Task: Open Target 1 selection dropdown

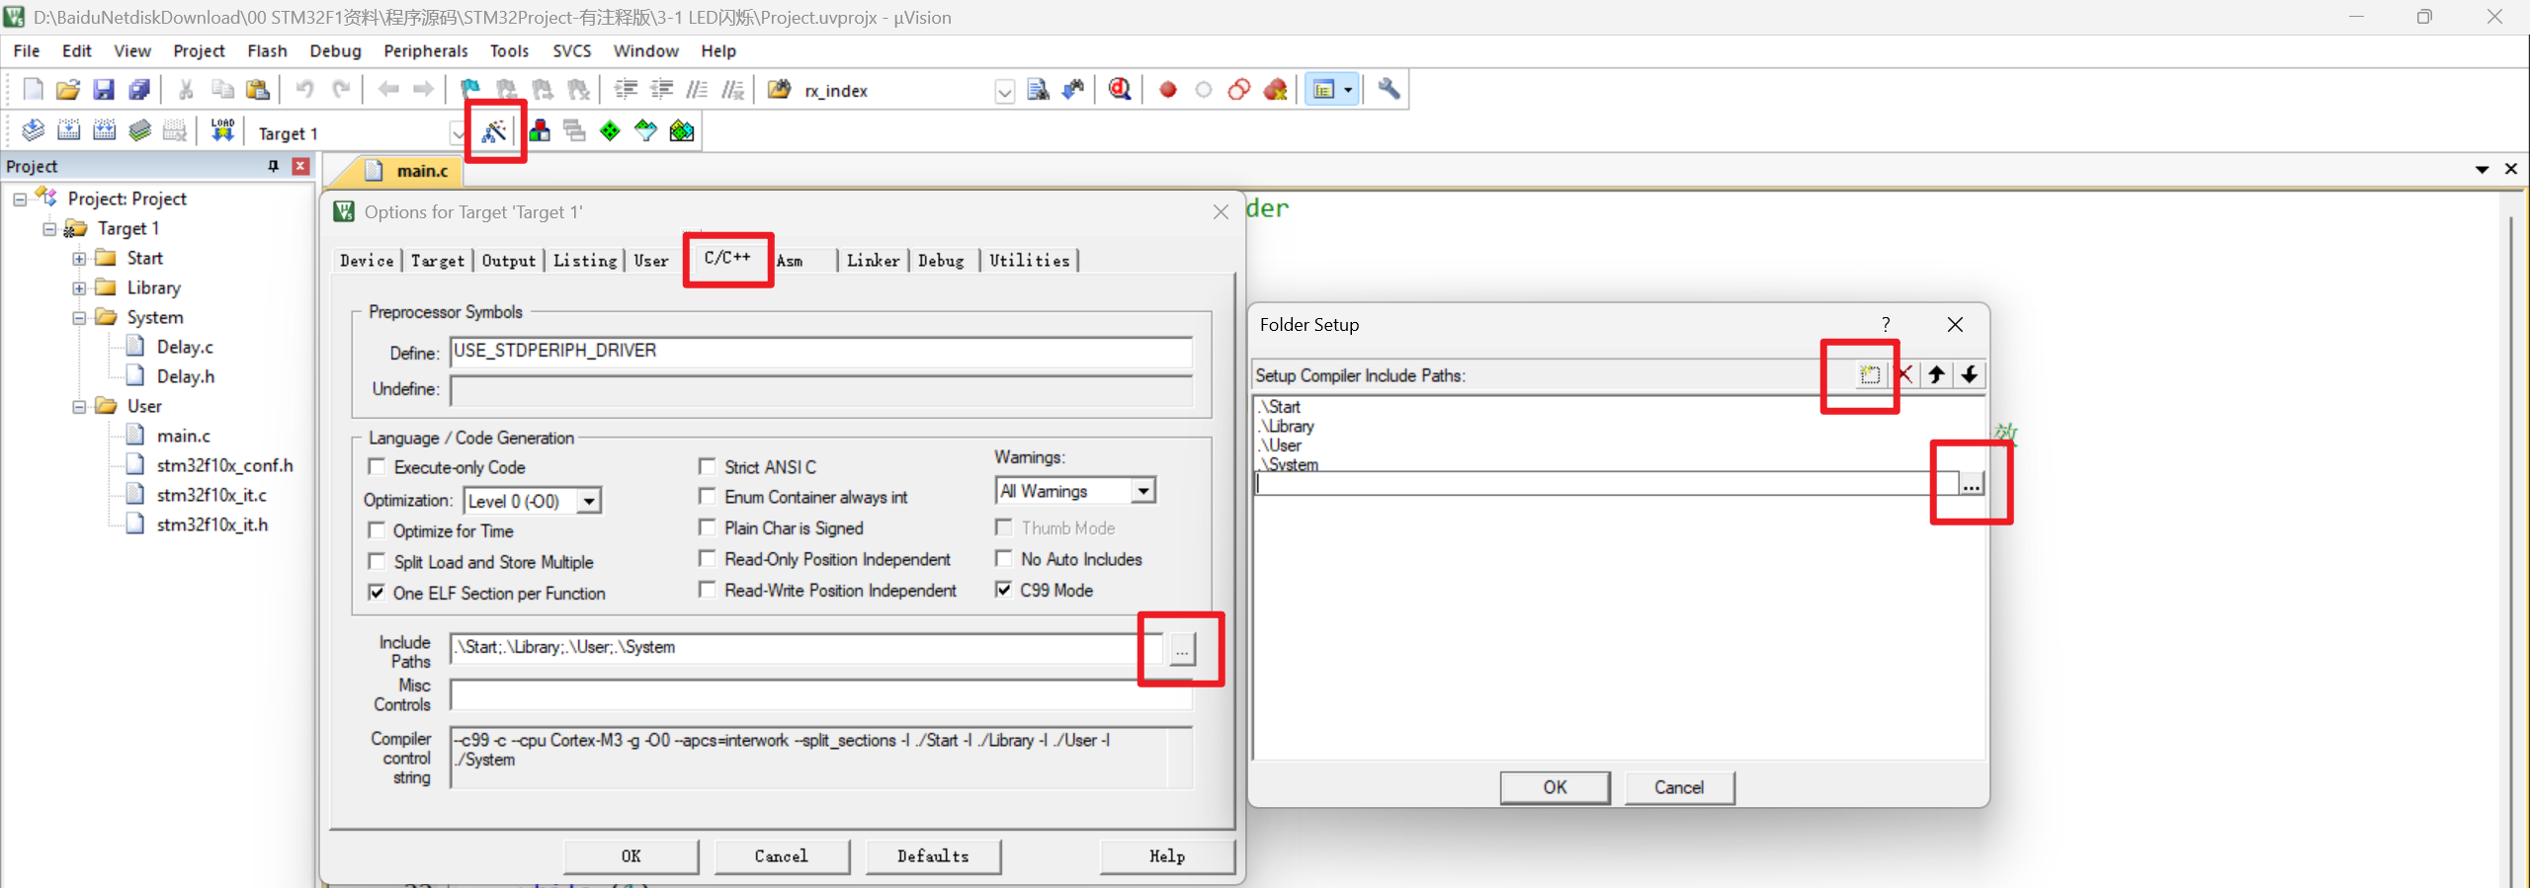Action: 458,133
